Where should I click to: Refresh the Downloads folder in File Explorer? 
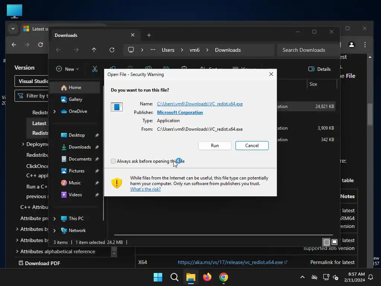112,50
